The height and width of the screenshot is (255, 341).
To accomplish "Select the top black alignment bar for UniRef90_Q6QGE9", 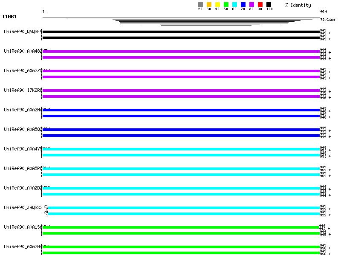I will 181,32.
